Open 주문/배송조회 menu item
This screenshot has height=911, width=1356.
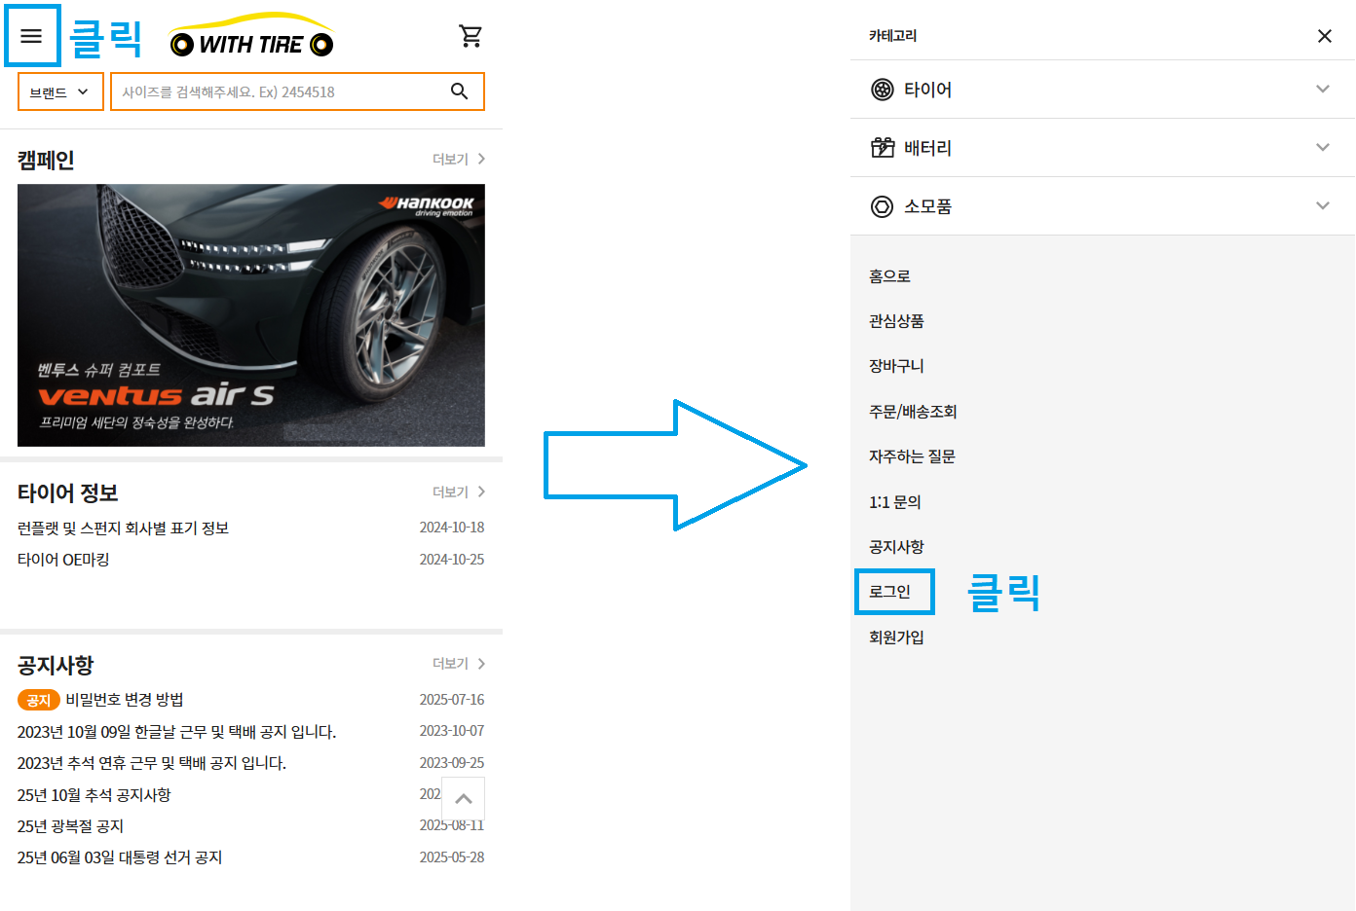[x=913, y=412]
